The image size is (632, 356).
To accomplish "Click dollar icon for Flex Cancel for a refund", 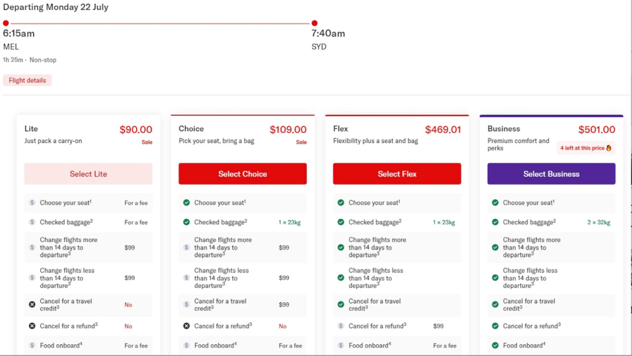I will [341, 326].
